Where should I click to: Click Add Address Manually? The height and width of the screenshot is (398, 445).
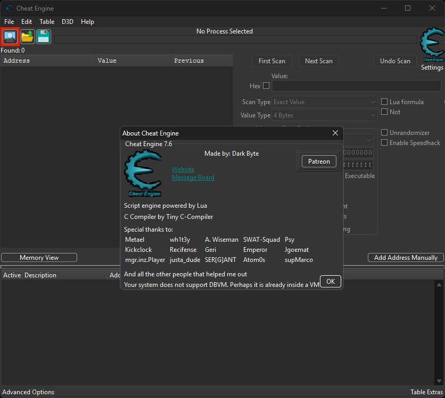[x=406, y=258]
